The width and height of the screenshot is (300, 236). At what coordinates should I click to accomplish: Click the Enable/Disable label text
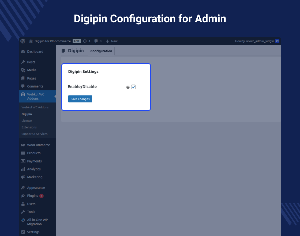[82, 87]
